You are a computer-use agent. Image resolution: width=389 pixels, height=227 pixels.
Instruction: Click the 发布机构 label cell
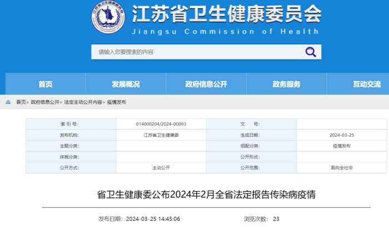71,135
